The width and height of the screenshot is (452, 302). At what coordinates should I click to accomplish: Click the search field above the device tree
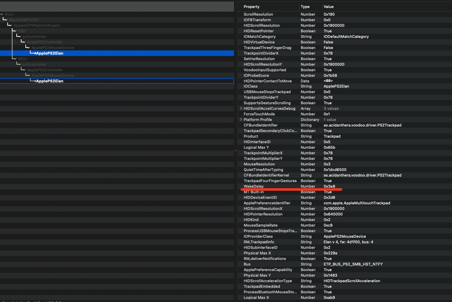point(117,6)
